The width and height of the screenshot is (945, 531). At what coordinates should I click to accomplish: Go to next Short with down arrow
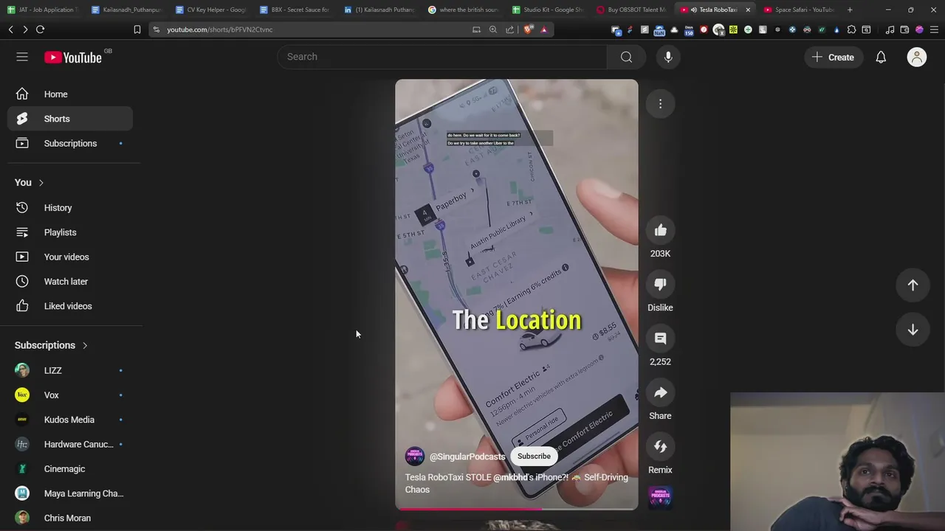click(913, 330)
